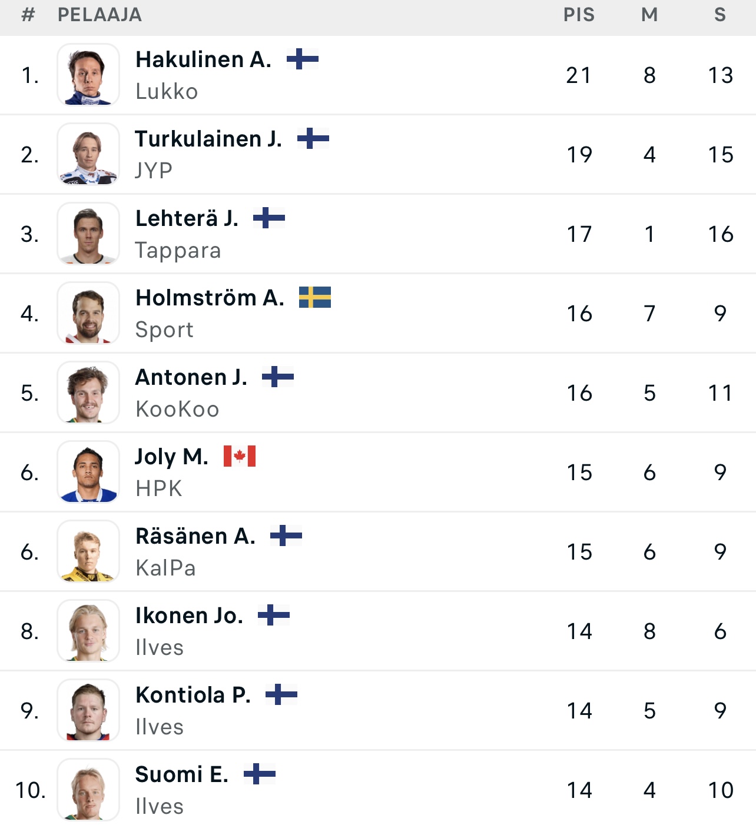Open Hakulinen A. player photo
This screenshot has height=825, width=756.
pyautogui.click(x=88, y=75)
